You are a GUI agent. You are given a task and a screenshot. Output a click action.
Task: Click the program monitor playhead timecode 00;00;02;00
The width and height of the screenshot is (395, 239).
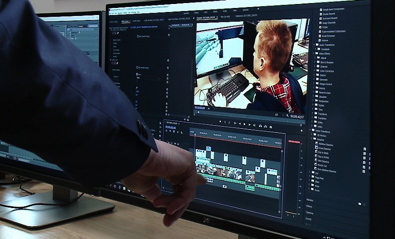[x=200, y=108]
